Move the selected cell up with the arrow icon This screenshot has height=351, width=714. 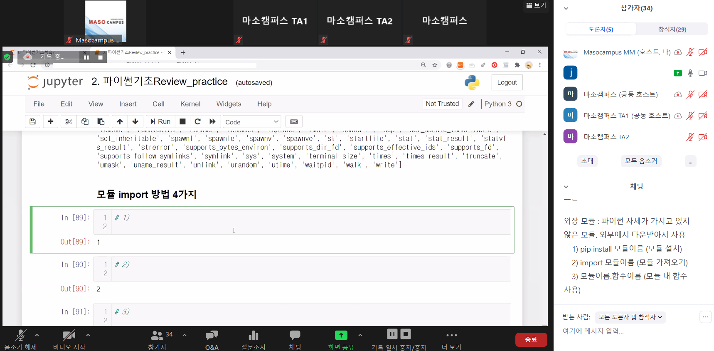[x=120, y=121]
